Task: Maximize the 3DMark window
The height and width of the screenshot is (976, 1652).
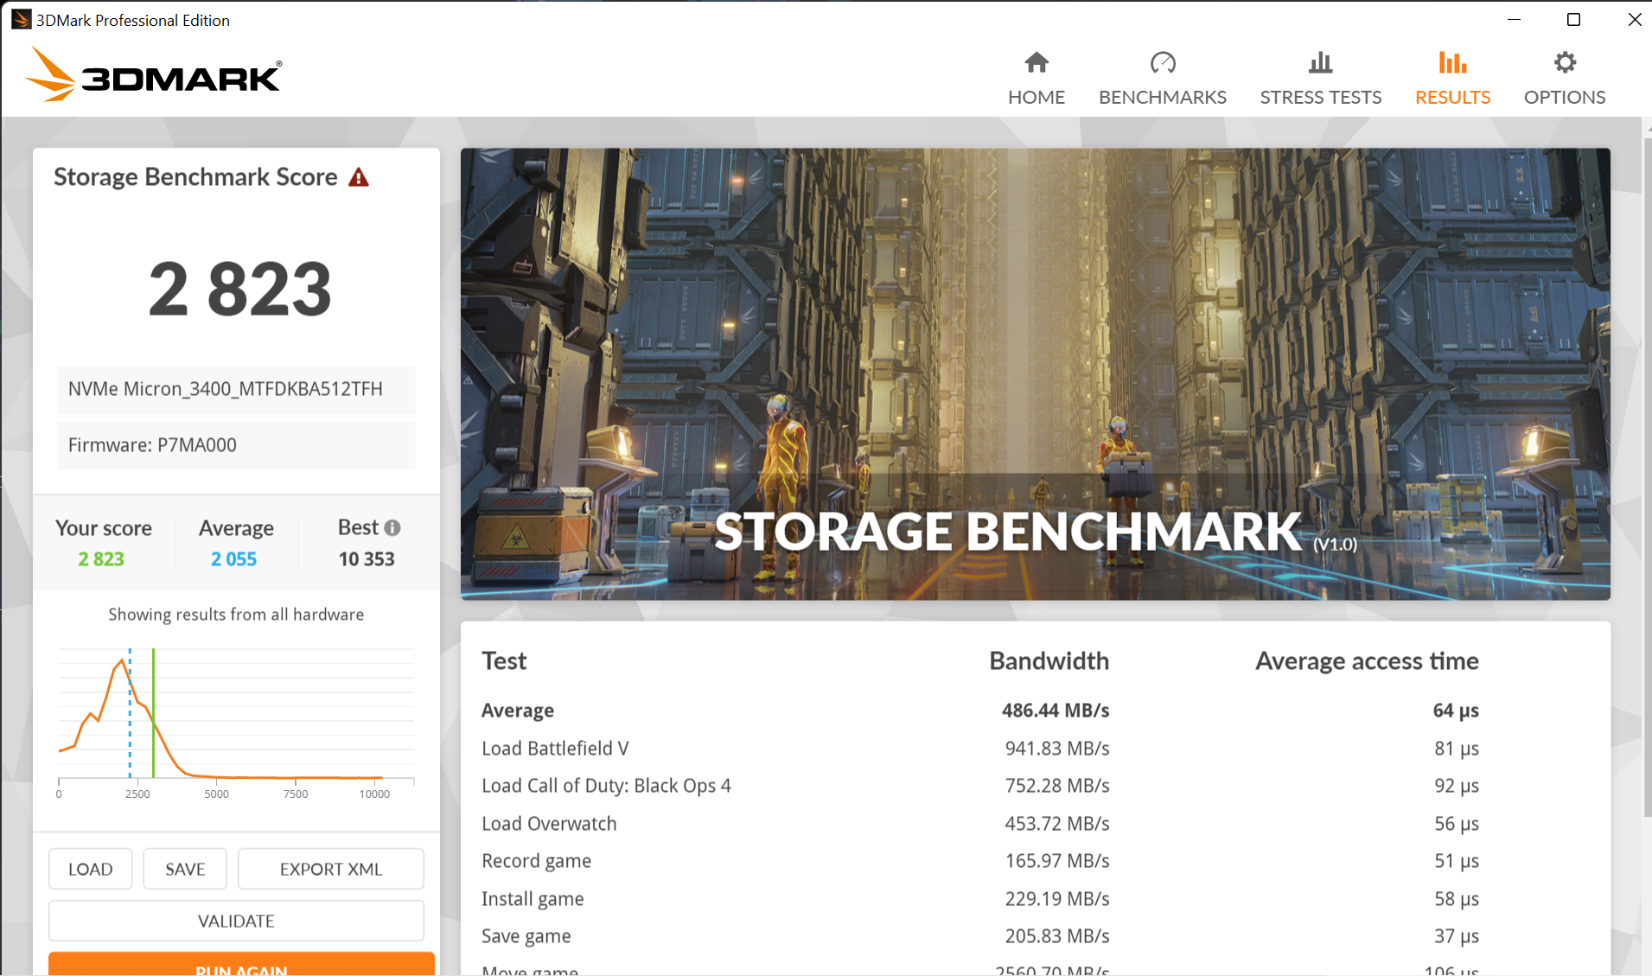Action: pyautogui.click(x=1573, y=19)
